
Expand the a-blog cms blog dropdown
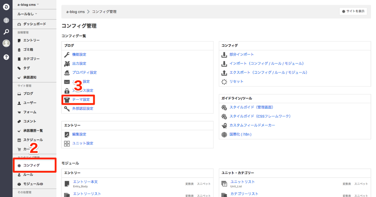[28, 4]
